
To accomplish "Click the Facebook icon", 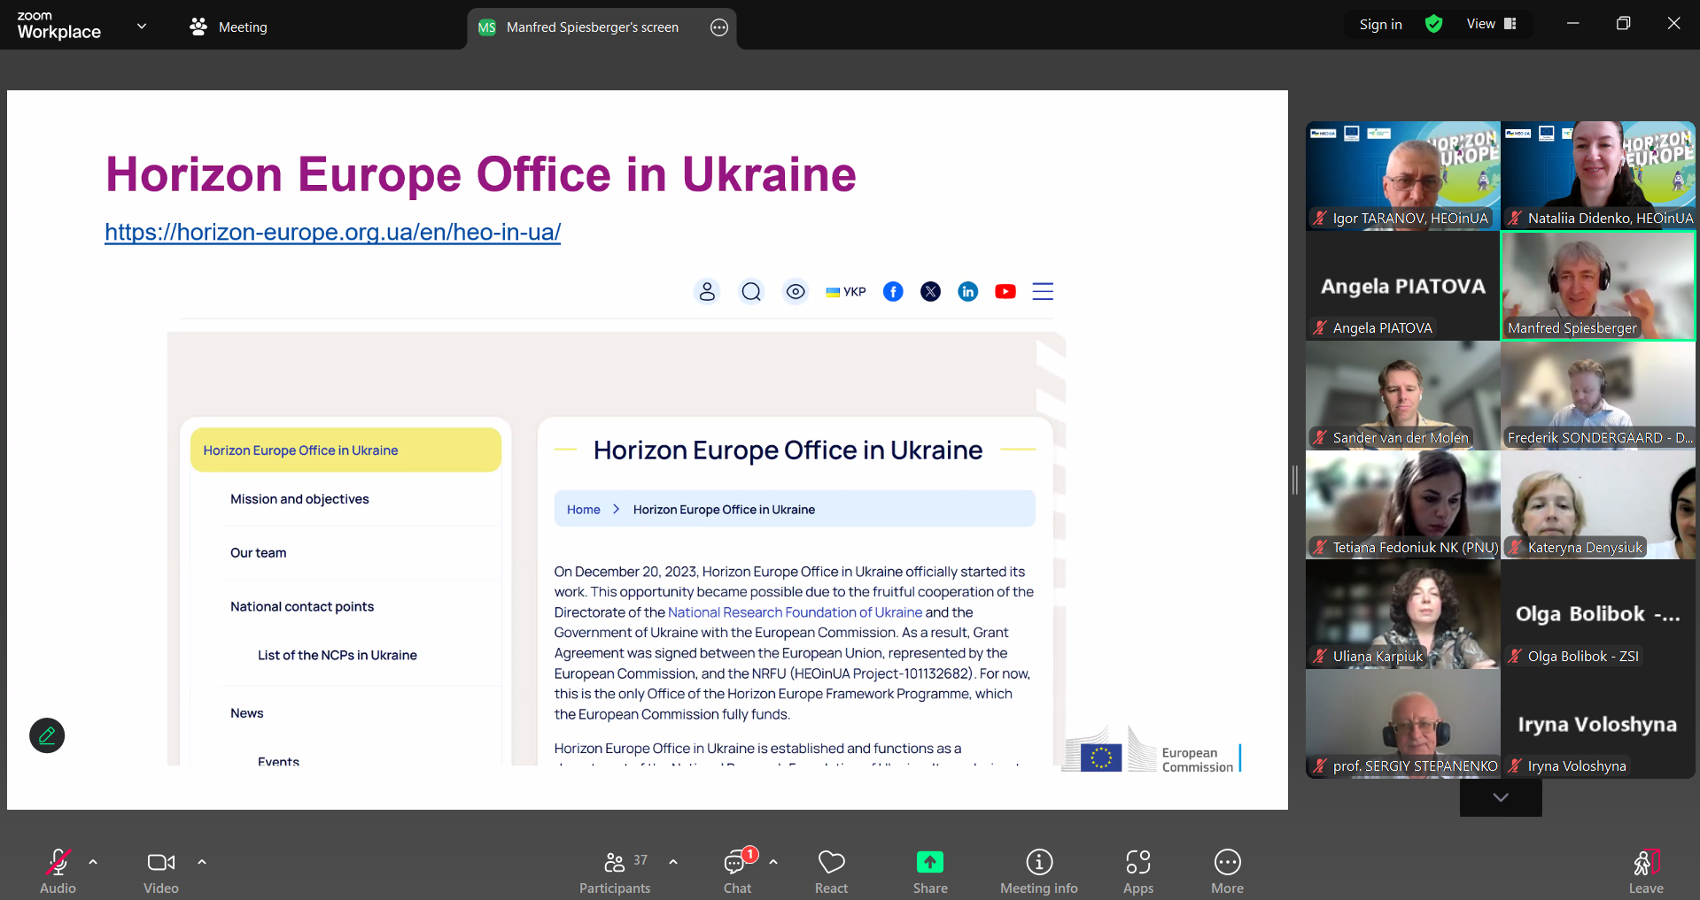I will (893, 291).
